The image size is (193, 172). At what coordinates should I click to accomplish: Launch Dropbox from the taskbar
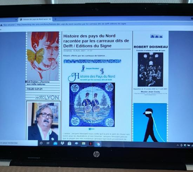[x=62, y=143]
